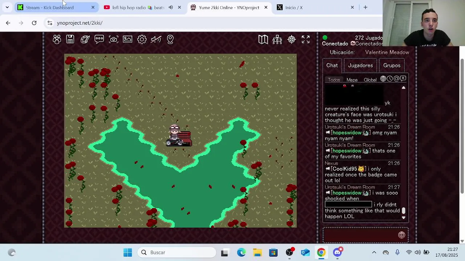Click the compass rose icon
The height and width of the screenshot is (261, 465).
click(x=291, y=40)
